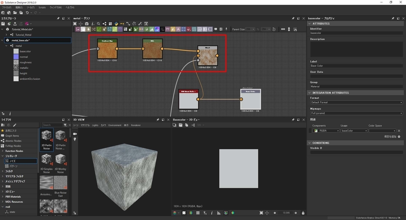Click the save icon in 2D view toolbar
This screenshot has height=220, width=406.
pos(180,125)
